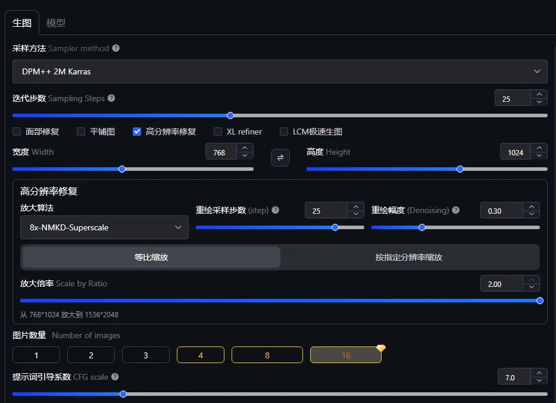This screenshot has height=403, width=556.
Task: Click help icon next to CFG scale
Action: (x=115, y=377)
